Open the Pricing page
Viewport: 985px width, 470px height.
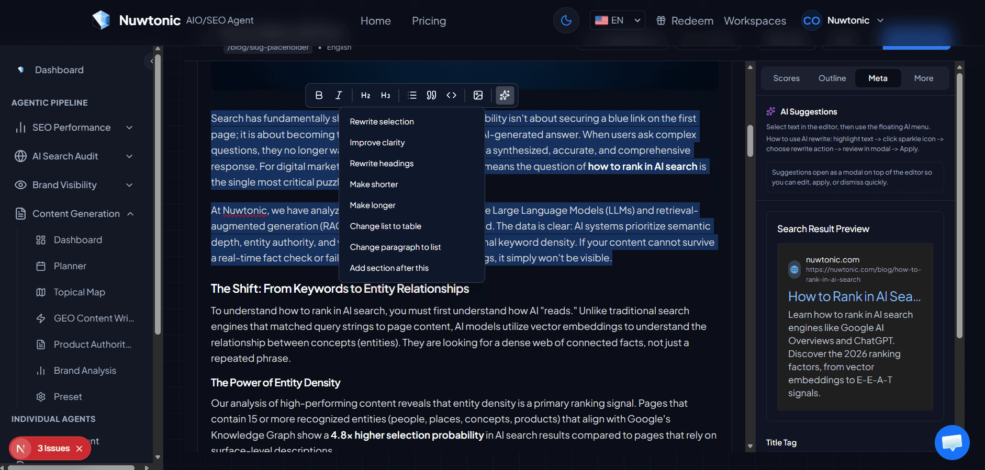click(x=429, y=21)
